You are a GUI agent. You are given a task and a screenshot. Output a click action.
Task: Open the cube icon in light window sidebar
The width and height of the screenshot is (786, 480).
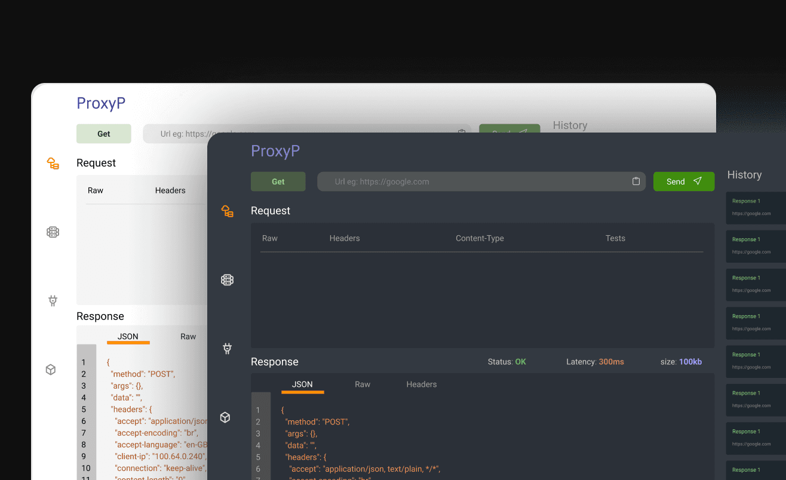pos(51,370)
